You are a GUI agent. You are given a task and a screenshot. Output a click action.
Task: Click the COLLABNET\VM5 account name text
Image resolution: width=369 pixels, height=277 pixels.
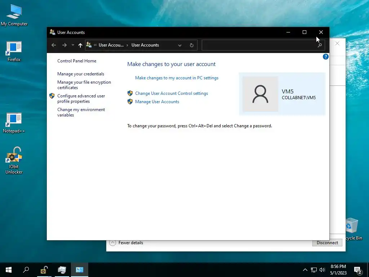click(299, 97)
